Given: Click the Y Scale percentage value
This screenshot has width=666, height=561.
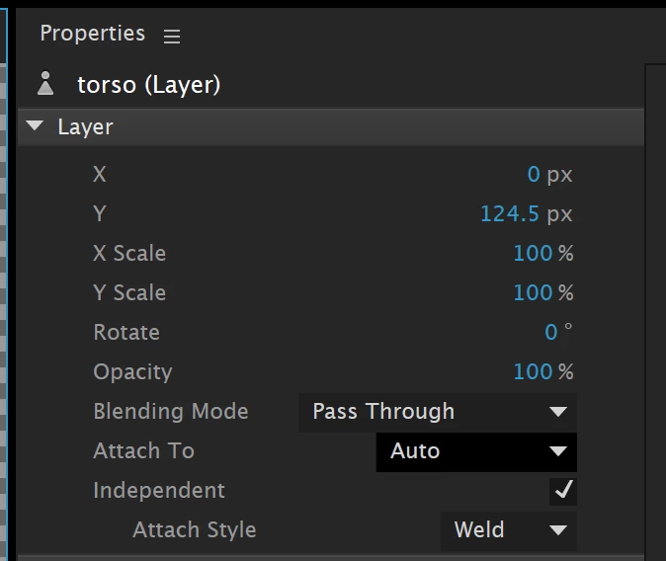Looking at the screenshot, I should click(x=533, y=293).
